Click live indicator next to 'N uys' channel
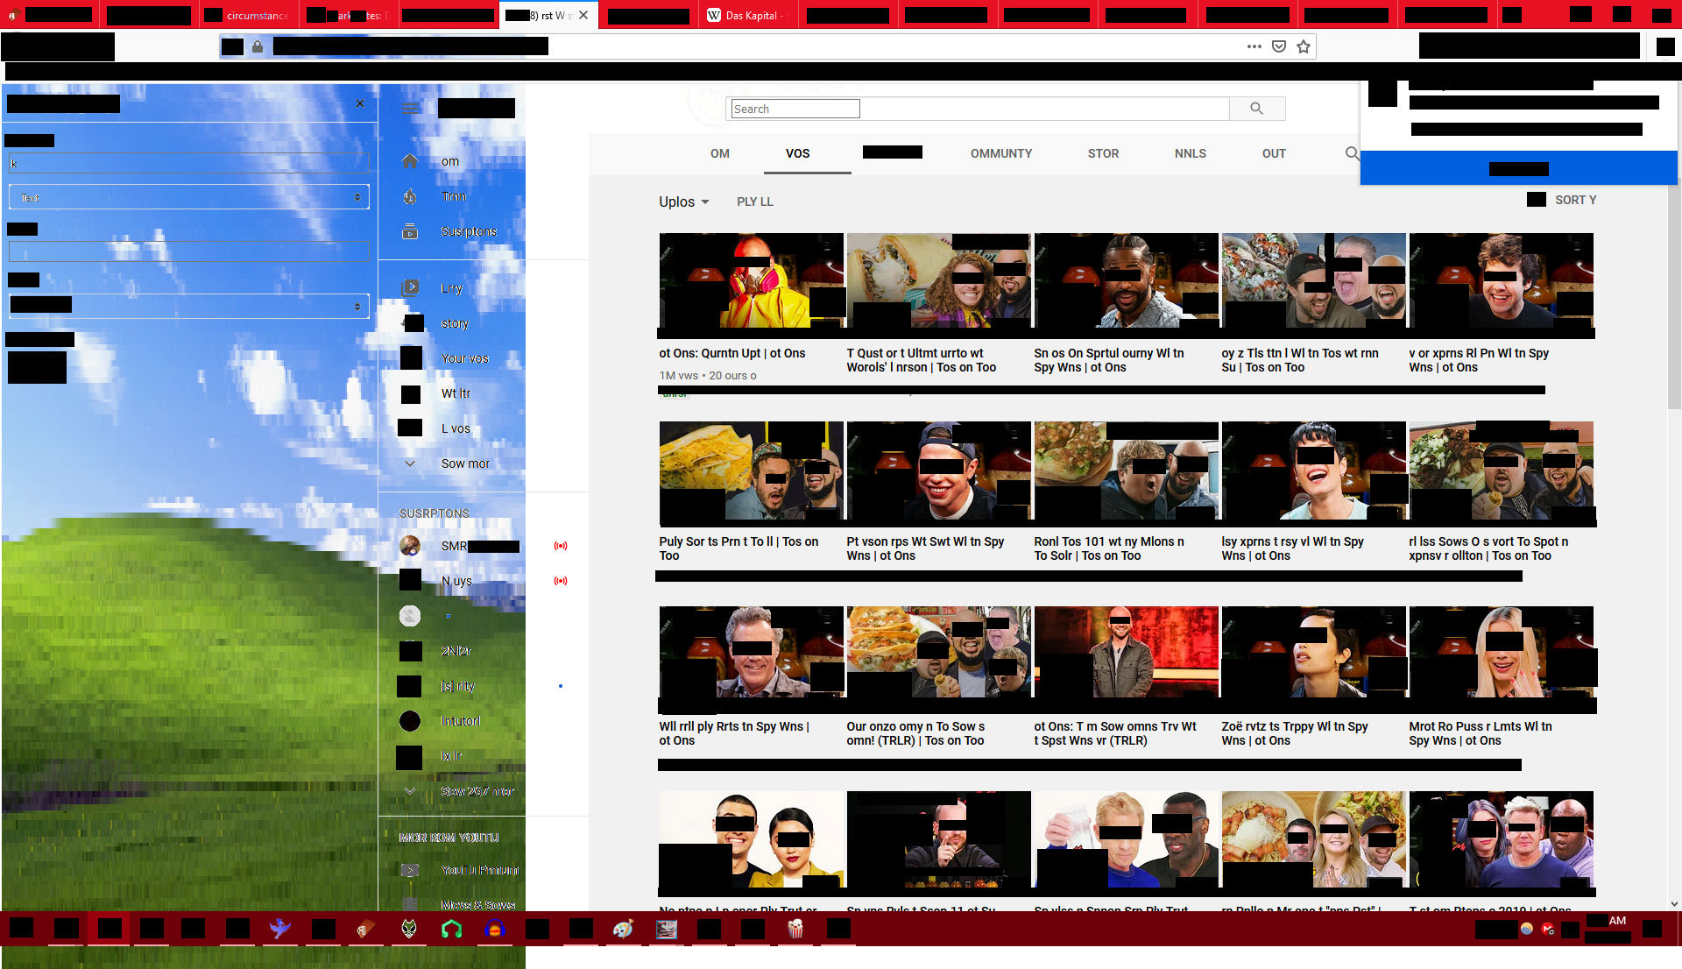 click(561, 581)
